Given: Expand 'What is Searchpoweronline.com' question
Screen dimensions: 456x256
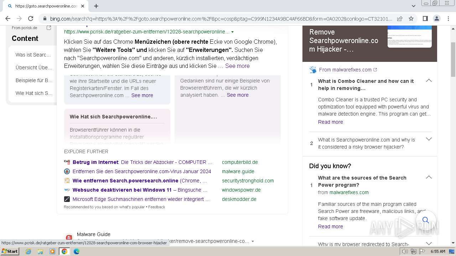Looking at the screenshot, I should [429, 139].
